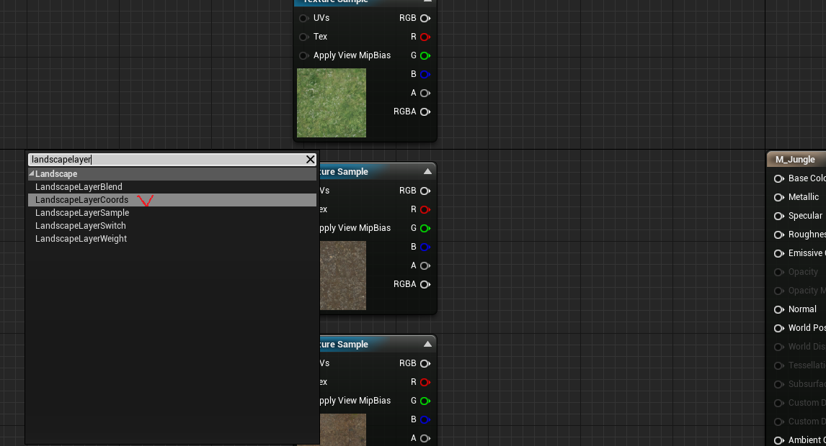Click RGBA output pin on grass Texture Sample
Viewport: 826px width, 446px height.
tap(425, 112)
